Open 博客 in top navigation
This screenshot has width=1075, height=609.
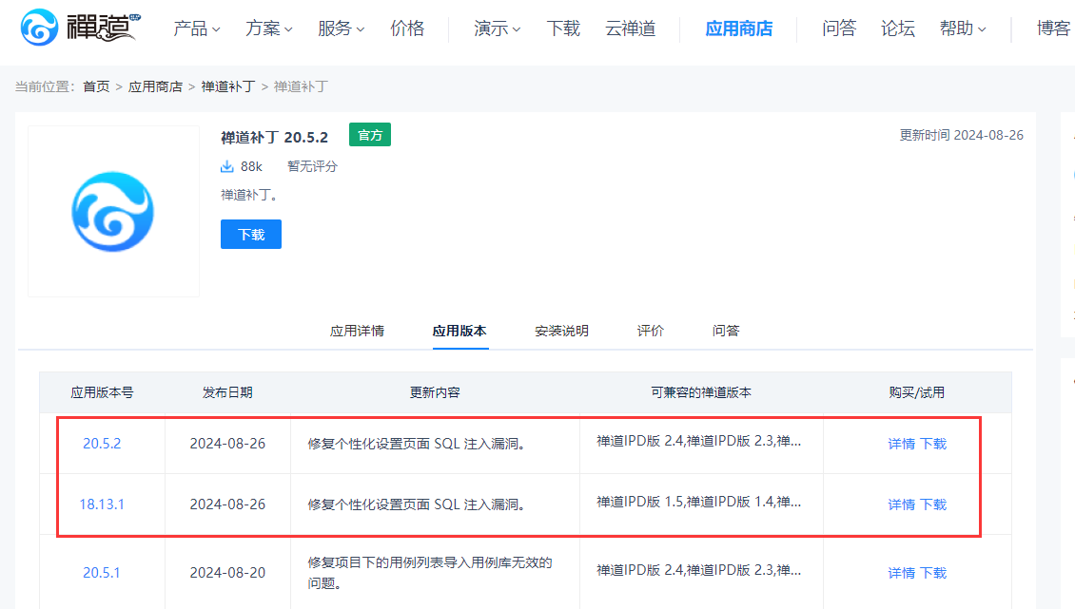point(1054,29)
